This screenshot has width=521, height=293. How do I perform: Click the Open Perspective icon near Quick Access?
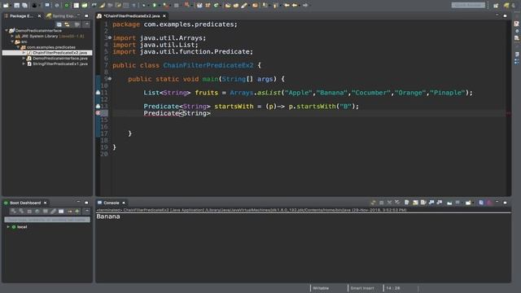coord(496,5)
